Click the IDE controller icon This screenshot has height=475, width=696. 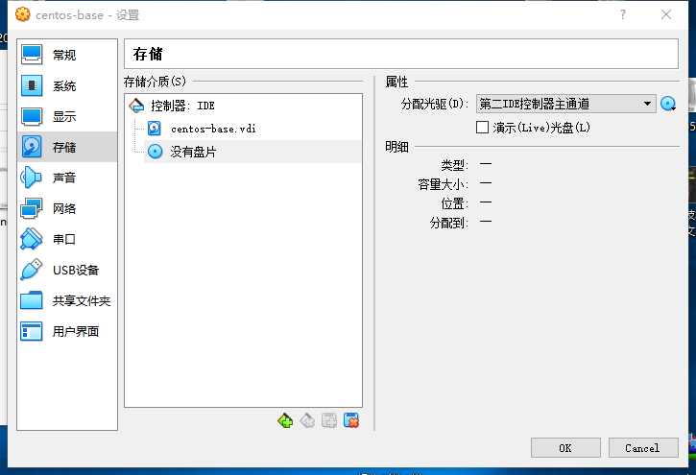click(x=136, y=106)
